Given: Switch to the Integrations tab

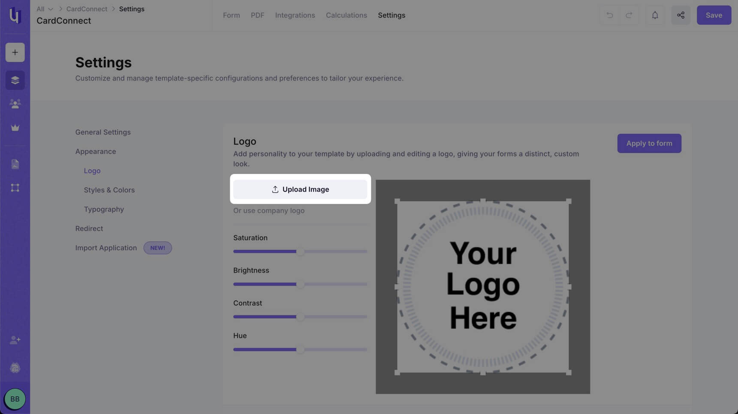Looking at the screenshot, I should pyautogui.click(x=295, y=15).
